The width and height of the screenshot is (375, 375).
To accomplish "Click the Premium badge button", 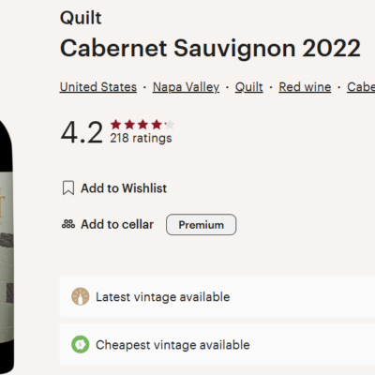I will point(201,224).
